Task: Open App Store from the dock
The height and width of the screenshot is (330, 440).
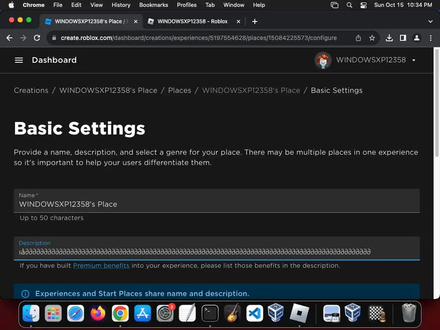Action: pyautogui.click(x=143, y=313)
